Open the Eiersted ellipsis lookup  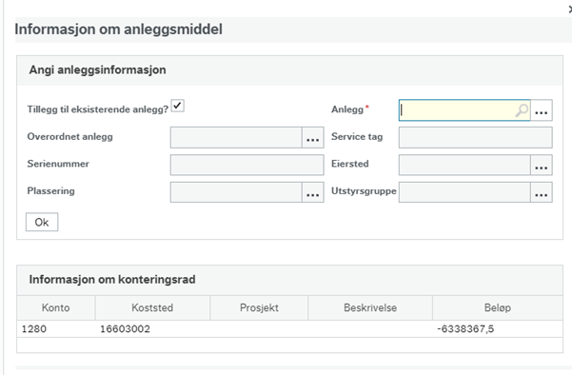[x=542, y=165]
